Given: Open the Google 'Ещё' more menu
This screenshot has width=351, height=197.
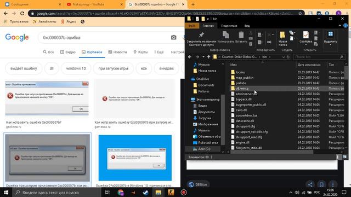Looking at the screenshot, I should tap(159, 52).
